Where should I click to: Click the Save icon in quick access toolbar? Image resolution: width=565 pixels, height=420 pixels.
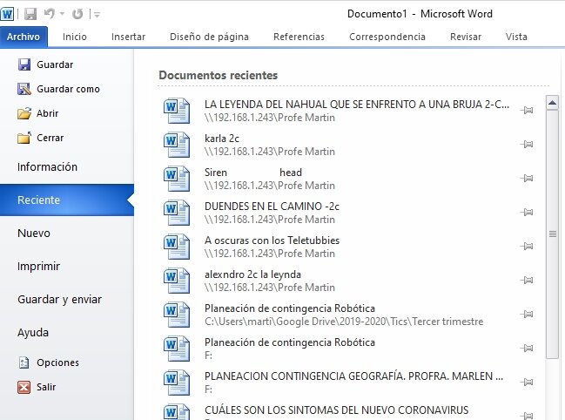point(30,14)
